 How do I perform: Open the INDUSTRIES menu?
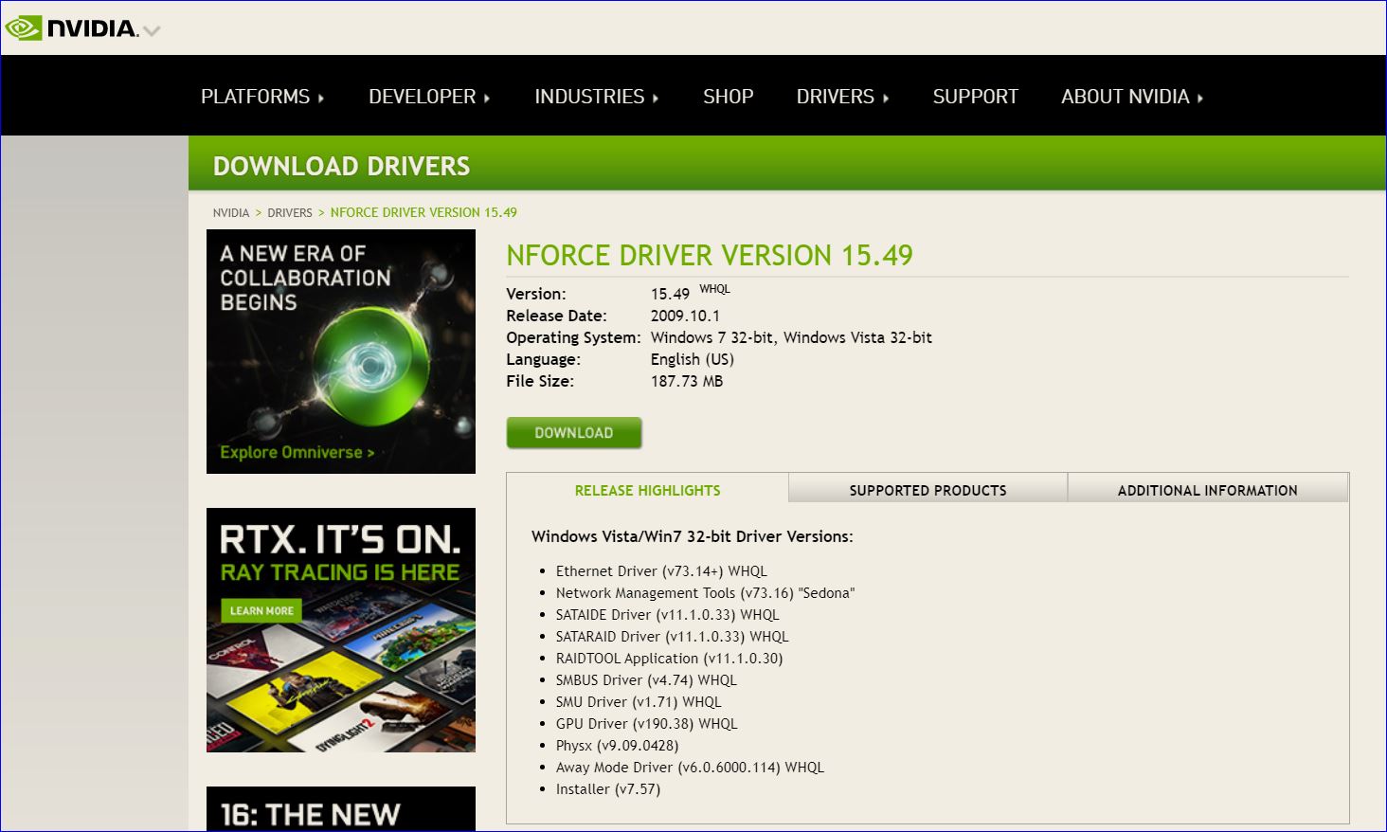pyautogui.click(x=597, y=97)
